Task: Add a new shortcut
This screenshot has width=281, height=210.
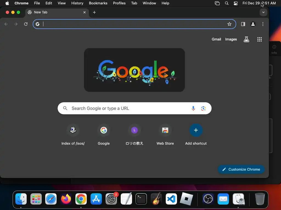Action: [x=196, y=135]
